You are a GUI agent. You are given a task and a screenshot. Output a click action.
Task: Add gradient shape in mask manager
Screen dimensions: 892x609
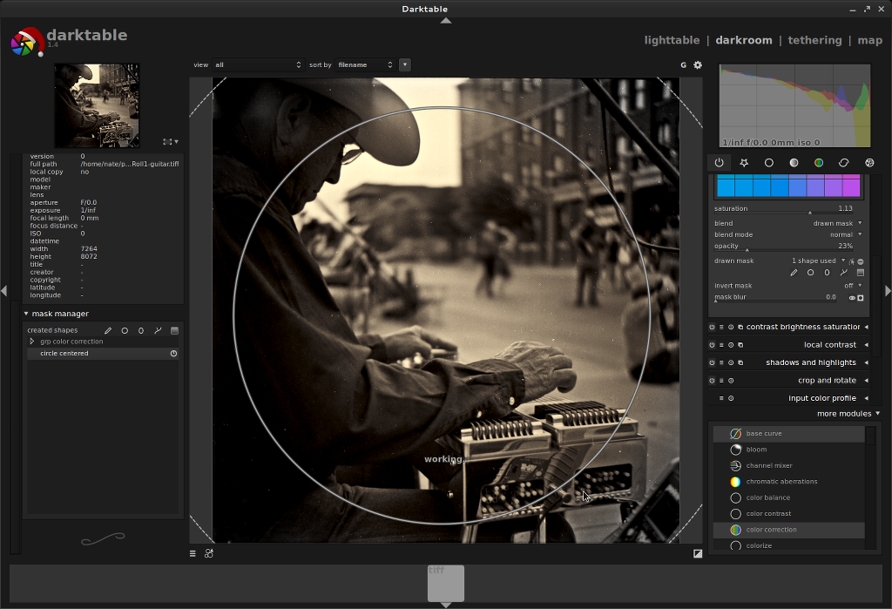174,331
